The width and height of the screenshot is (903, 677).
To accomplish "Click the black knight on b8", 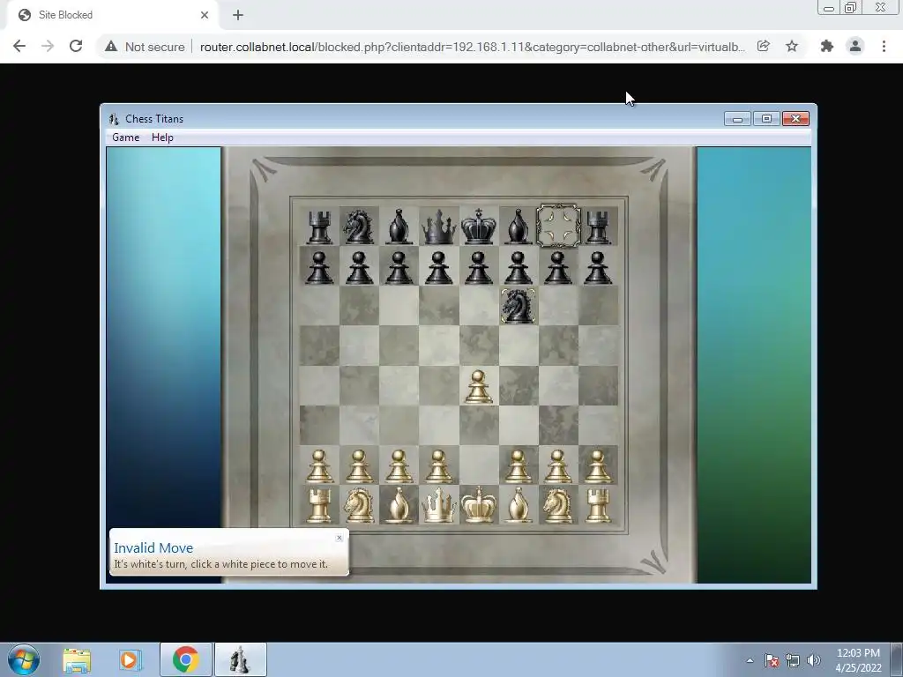I will [x=359, y=227].
